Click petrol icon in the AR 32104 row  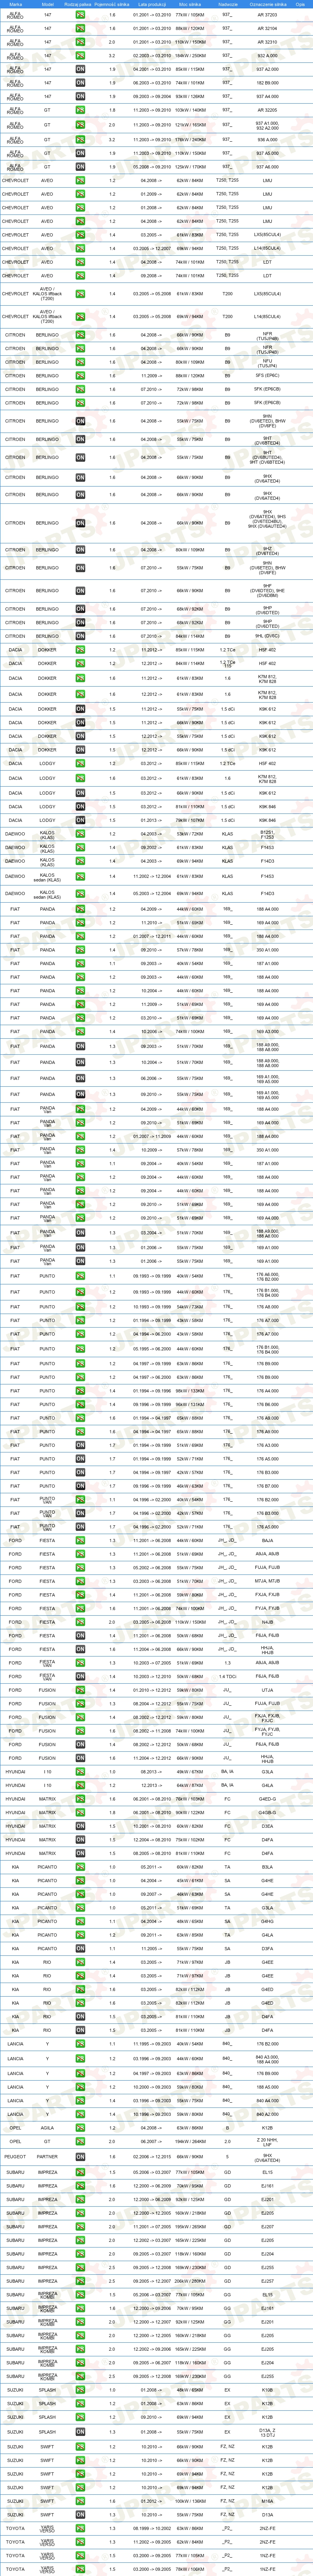click(80, 29)
